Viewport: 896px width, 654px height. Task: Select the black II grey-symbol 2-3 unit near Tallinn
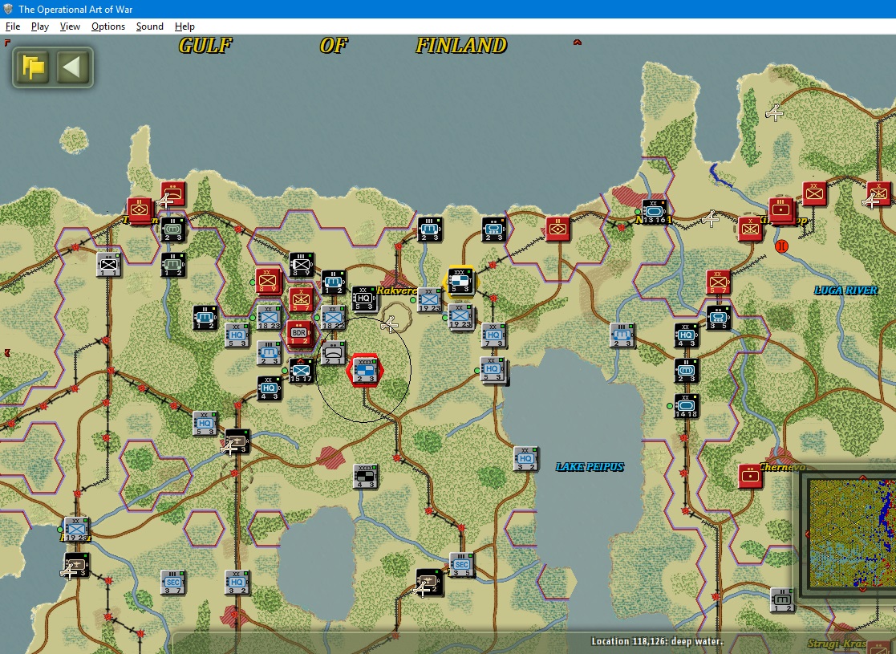pyautogui.click(x=172, y=230)
